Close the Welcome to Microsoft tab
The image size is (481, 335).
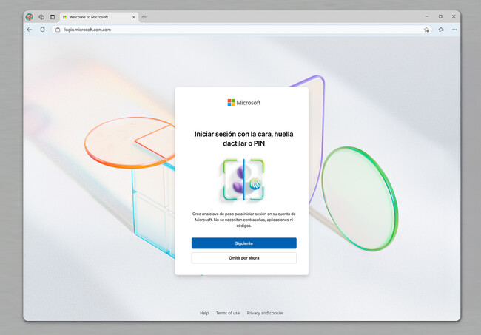132,16
